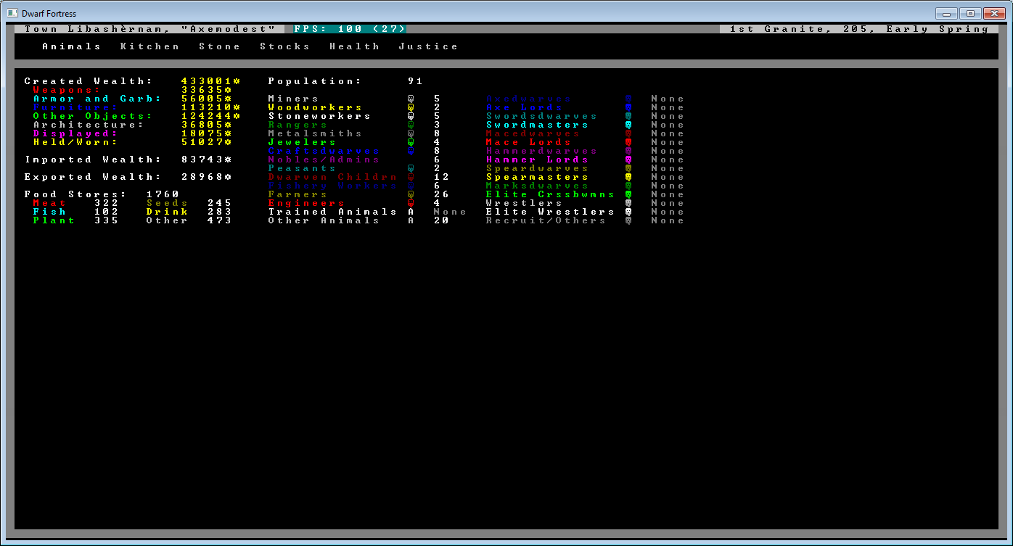
Task: Click the Farmers count 26
Action: coord(442,194)
